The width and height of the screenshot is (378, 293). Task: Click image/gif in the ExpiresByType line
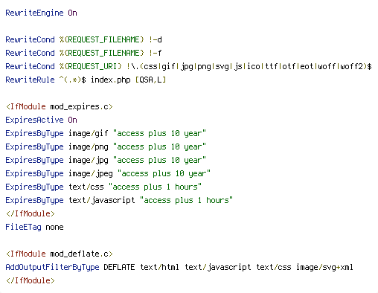point(89,133)
